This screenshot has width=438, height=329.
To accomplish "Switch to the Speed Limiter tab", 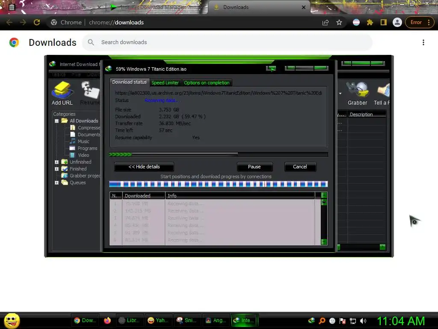I will [x=165, y=83].
